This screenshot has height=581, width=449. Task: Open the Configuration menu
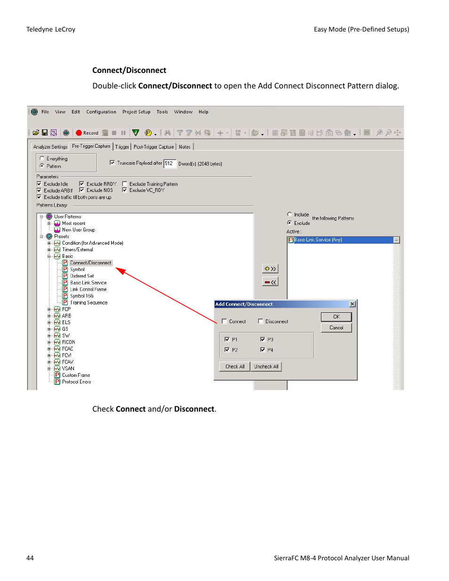101,112
